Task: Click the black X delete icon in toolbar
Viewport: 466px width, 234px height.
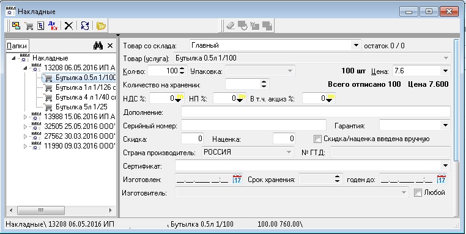Action: pyautogui.click(x=68, y=26)
